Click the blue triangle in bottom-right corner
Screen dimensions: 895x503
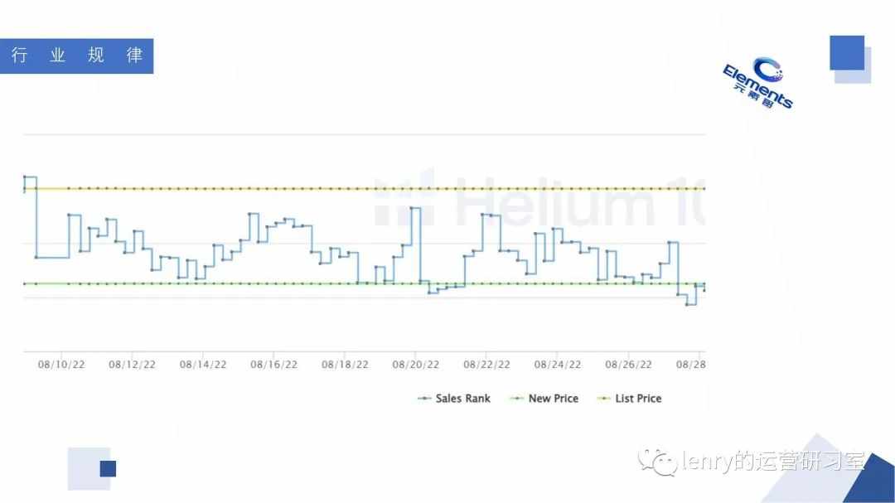tap(872, 480)
